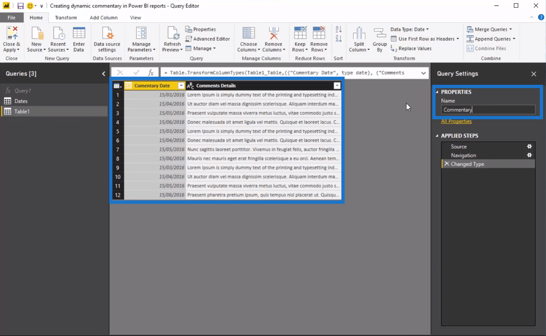Viewport: 546px width, 336px height.
Task: Click table menu icon in grid corner
Action: click(x=117, y=86)
